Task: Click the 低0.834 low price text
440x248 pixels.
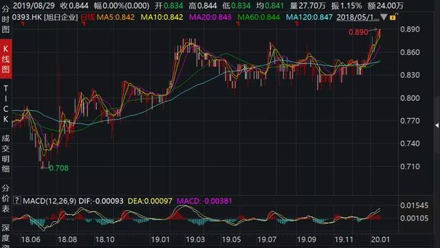Action: [x=236, y=5]
